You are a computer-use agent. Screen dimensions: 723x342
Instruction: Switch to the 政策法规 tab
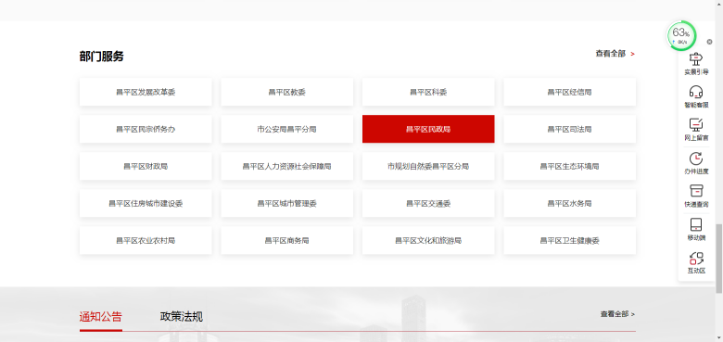pyautogui.click(x=181, y=317)
